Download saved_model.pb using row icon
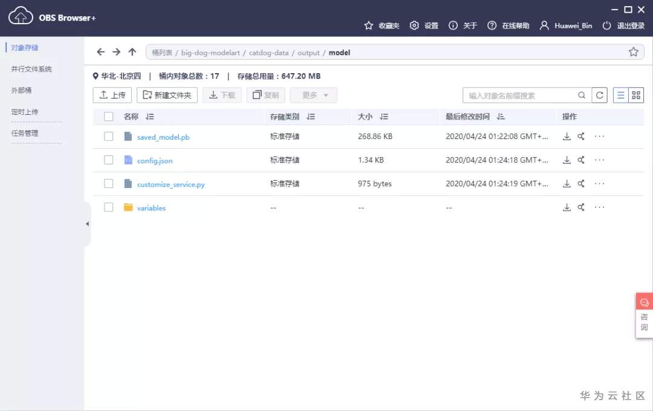This screenshot has height=411, width=653. pyautogui.click(x=567, y=137)
